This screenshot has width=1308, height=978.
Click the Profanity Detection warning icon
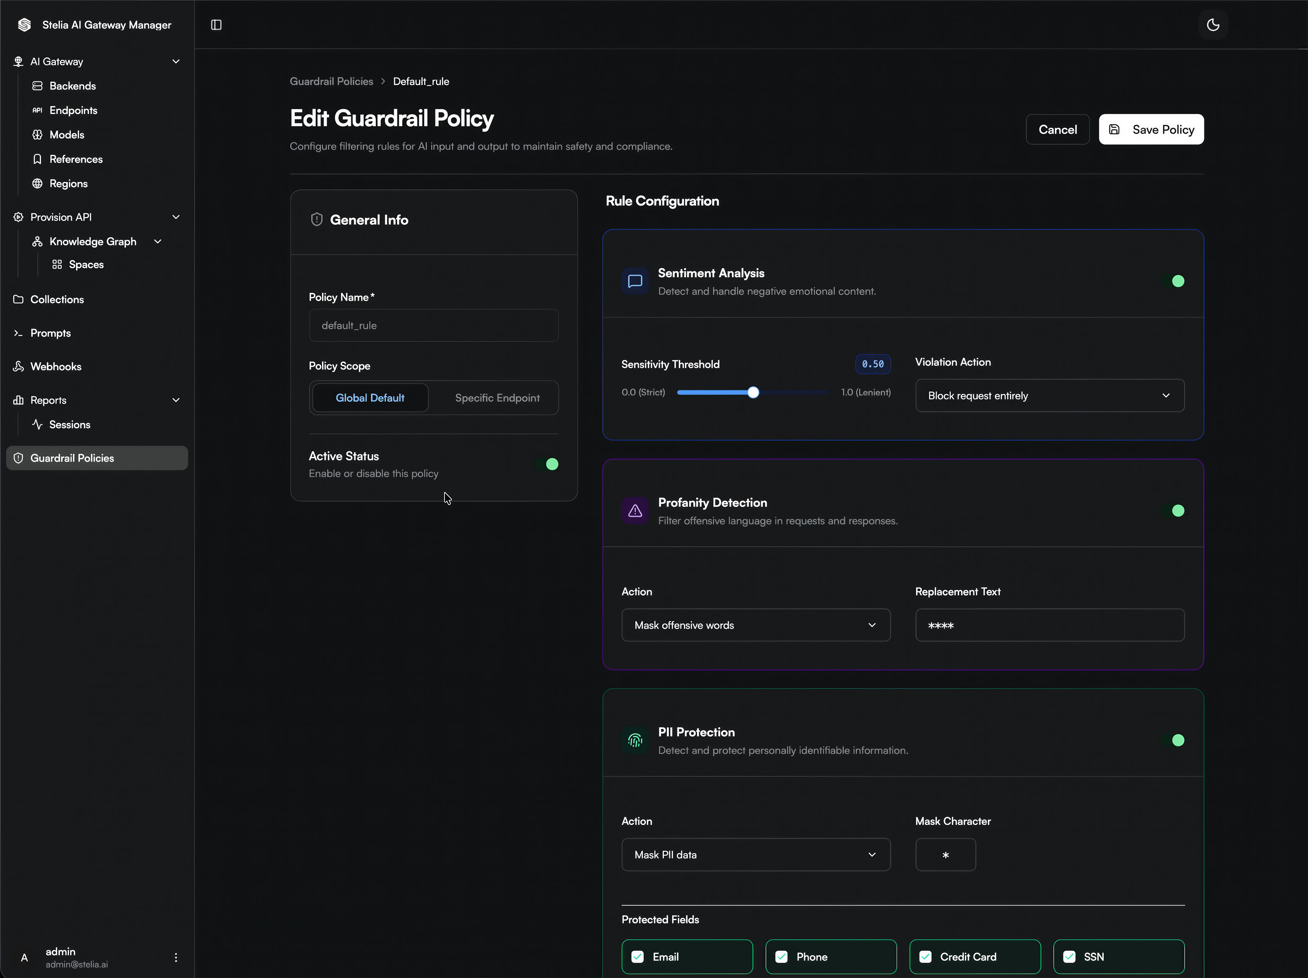tap(635, 511)
